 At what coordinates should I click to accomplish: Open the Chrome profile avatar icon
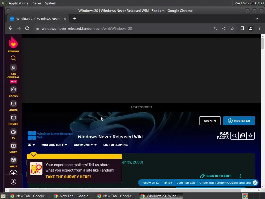[x=251, y=29]
